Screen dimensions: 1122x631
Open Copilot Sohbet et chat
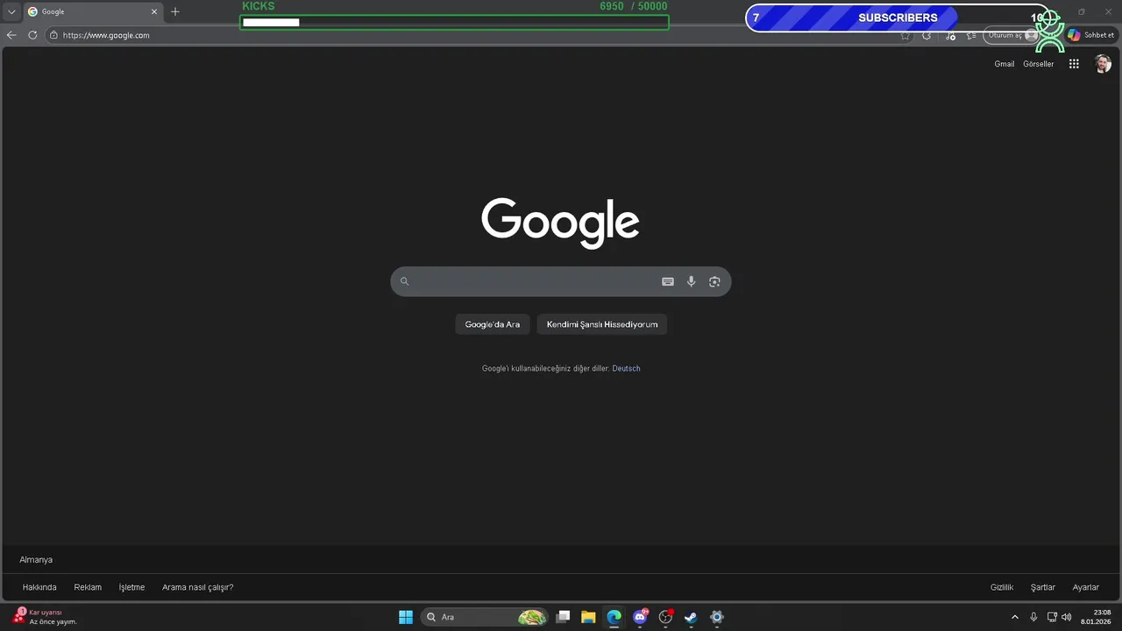click(x=1090, y=35)
